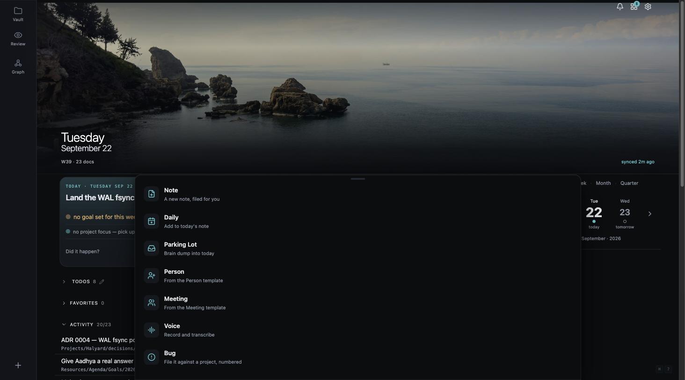
Task: Click 'synced 2m ago' status
Action: (x=638, y=162)
